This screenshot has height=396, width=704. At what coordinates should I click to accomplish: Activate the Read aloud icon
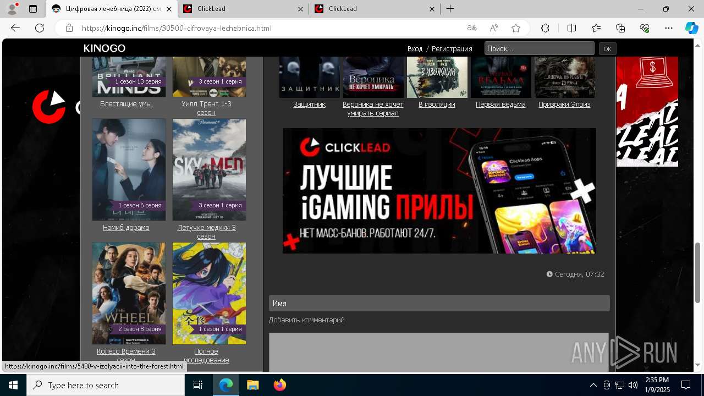(494, 28)
